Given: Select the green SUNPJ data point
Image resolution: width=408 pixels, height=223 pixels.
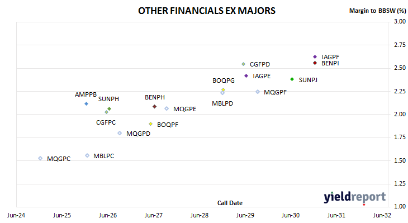Looking at the screenshot, I should click(292, 79).
